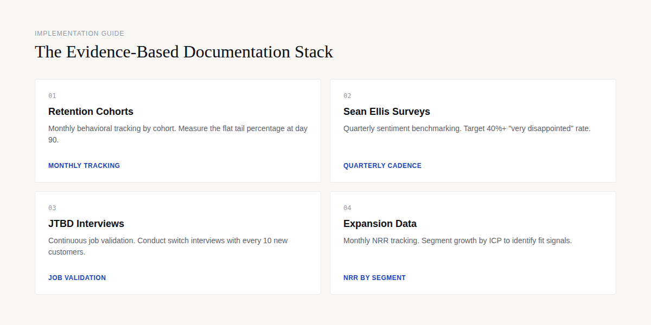Select the "Expansion Data" card title
The height and width of the screenshot is (325, 651).
point(380,224)
